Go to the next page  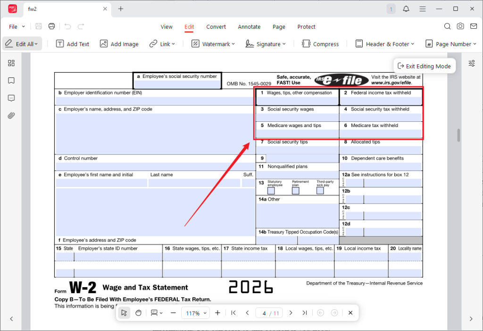click(291, 313)
